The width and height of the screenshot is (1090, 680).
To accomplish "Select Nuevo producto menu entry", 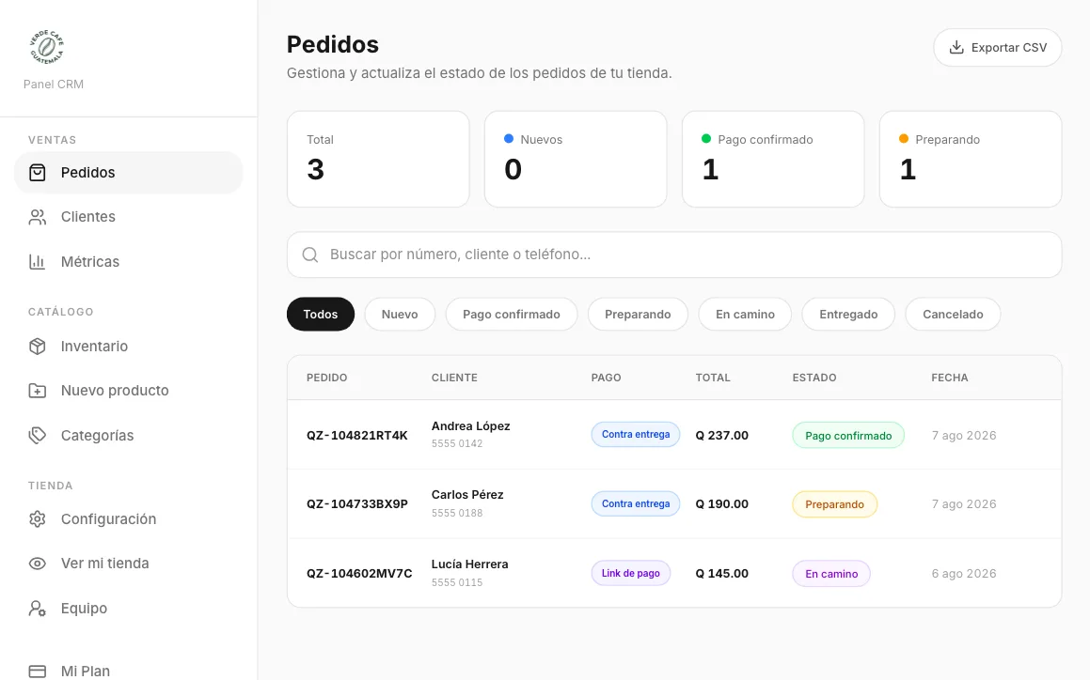I will pyautogui.click(x=129, y=391).
